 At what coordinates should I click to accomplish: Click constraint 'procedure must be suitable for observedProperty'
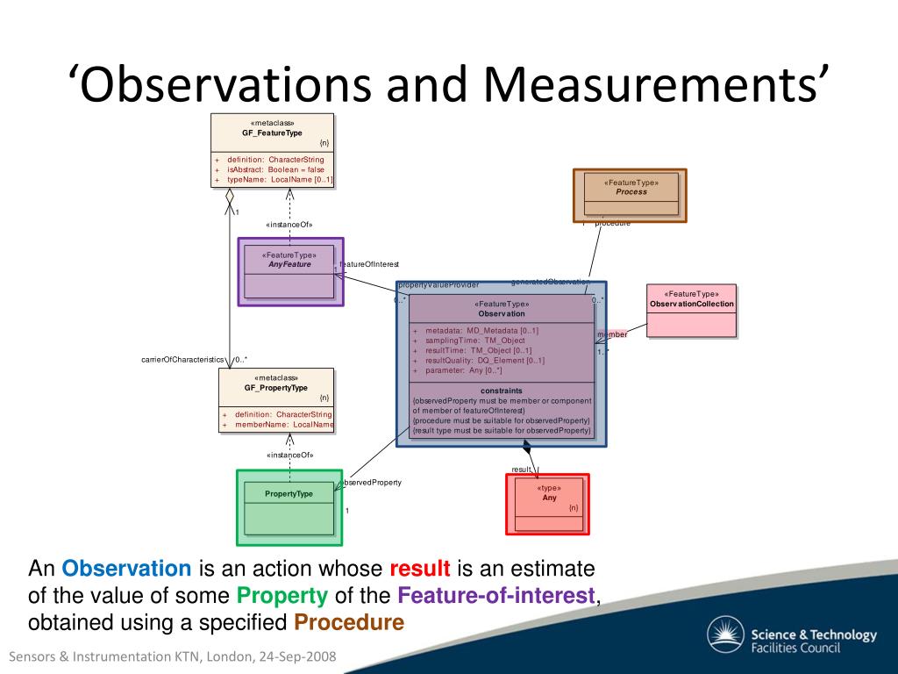coord(501,420)
